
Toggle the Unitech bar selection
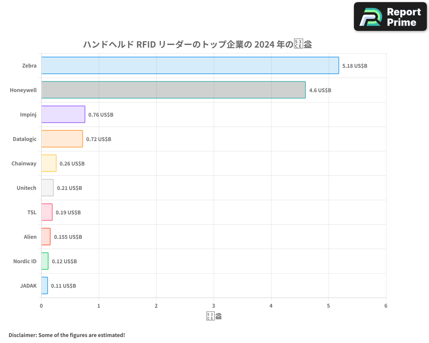(47, 188)
